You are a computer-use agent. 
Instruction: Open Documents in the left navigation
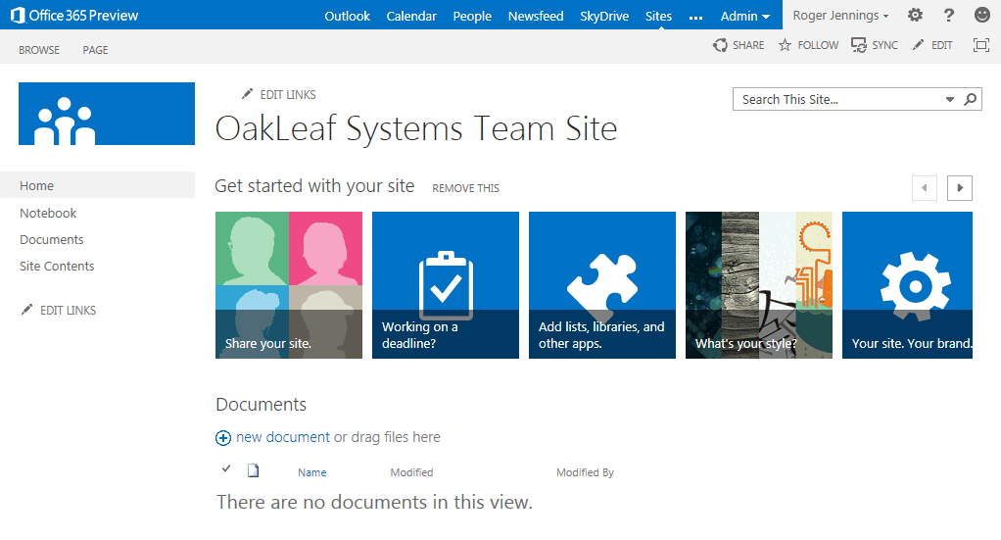(x=51, y=240)
